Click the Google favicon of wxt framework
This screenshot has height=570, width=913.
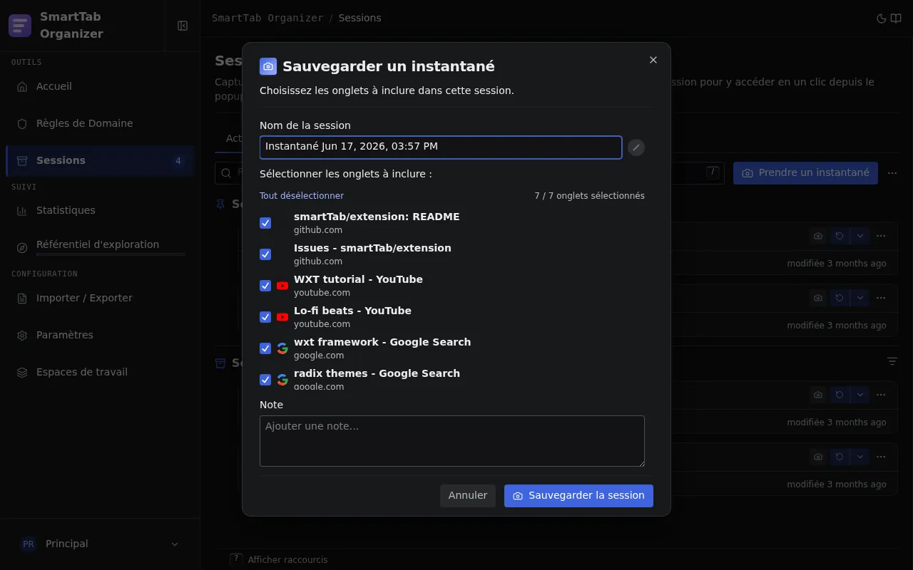coord(282,348)
